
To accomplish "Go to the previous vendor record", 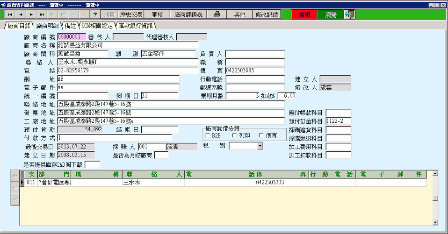I will [x=21, y=14].
